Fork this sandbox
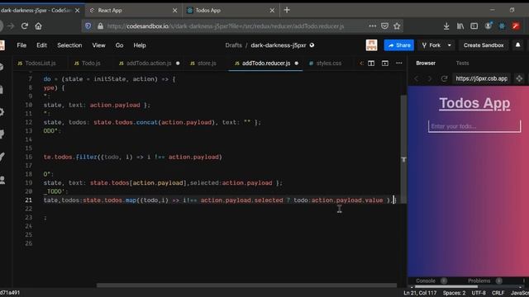The height and width of the screenshot is (297, 529). [431, 45]
